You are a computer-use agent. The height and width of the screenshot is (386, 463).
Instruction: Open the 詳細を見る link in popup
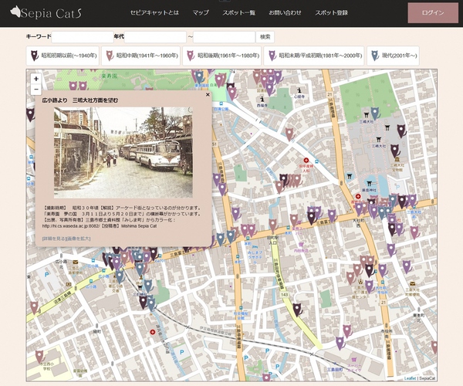click(54, 239)
